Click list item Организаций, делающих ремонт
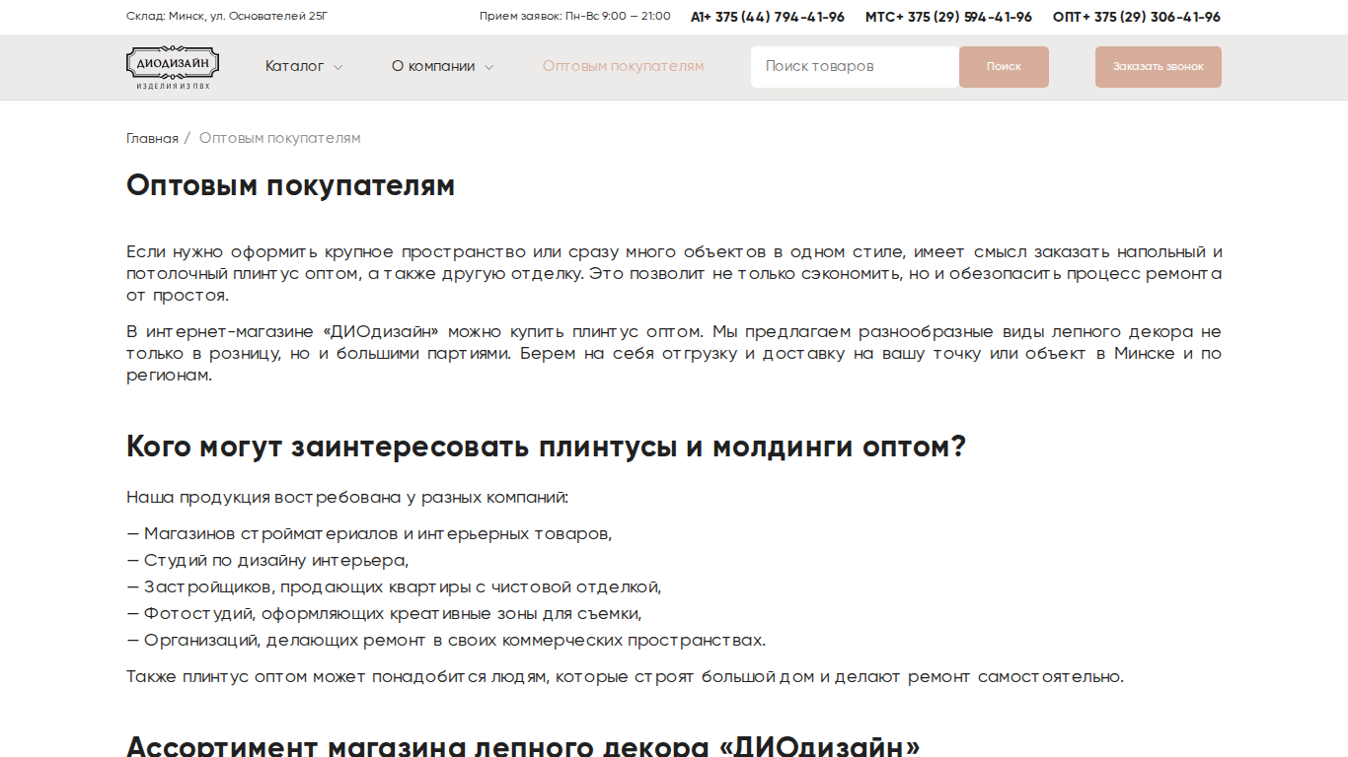This screenshot has height=757, width=1348. coord(446,641)
